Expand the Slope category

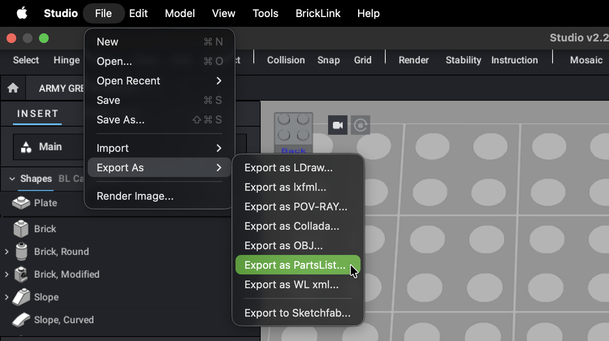coord(7,297)
